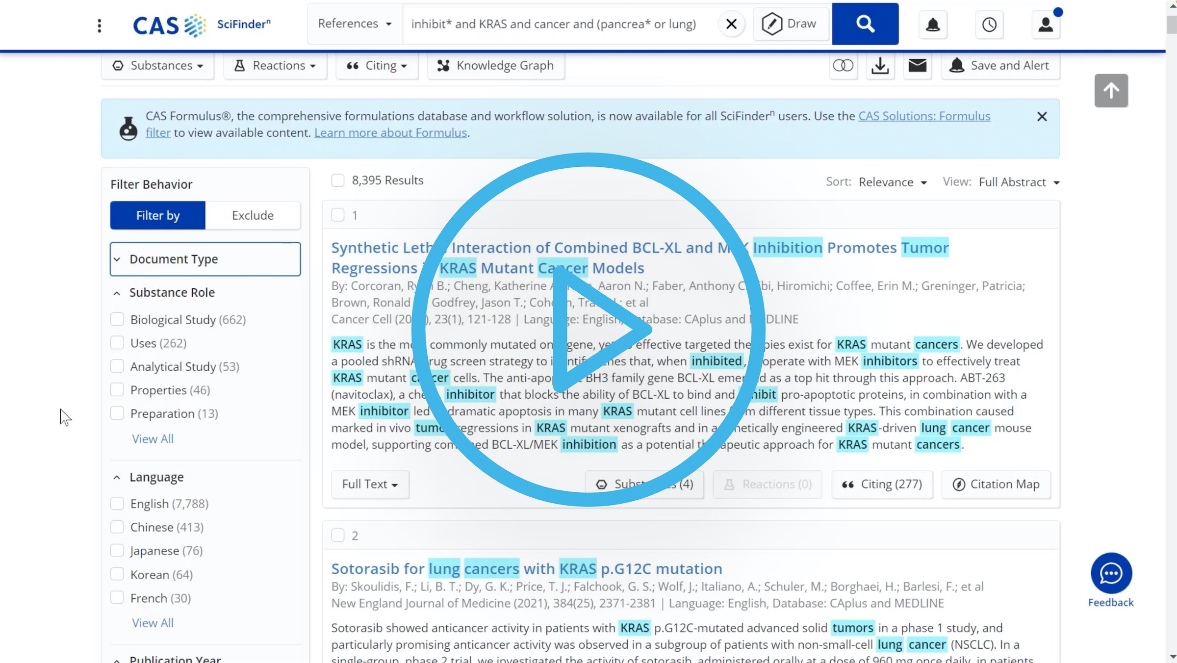Click the Exclude filter behavior button

pyautogui.click(x=252, y=214)
